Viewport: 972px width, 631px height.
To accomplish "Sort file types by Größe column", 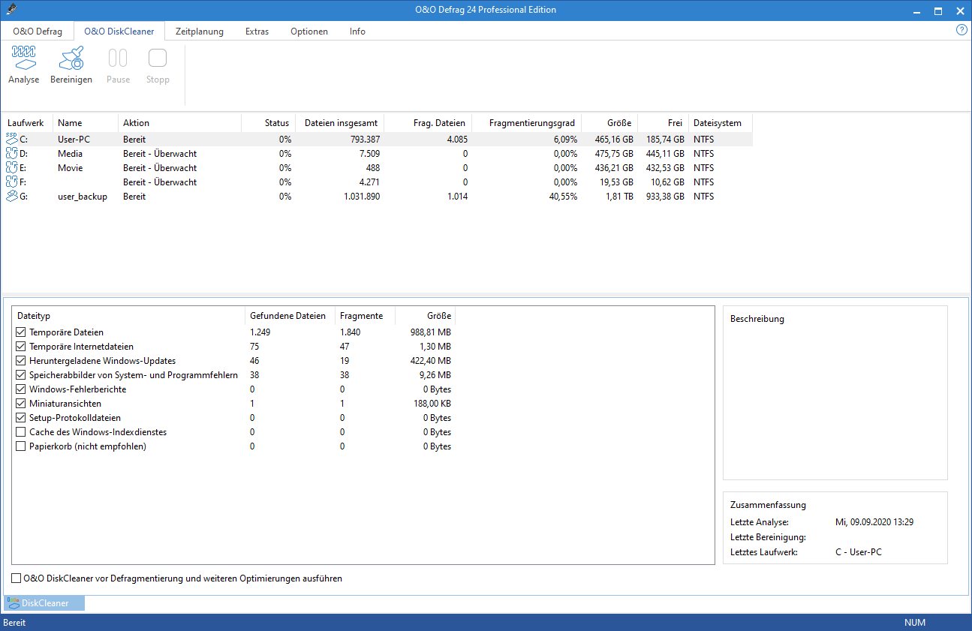I will [x=438, y=316].
